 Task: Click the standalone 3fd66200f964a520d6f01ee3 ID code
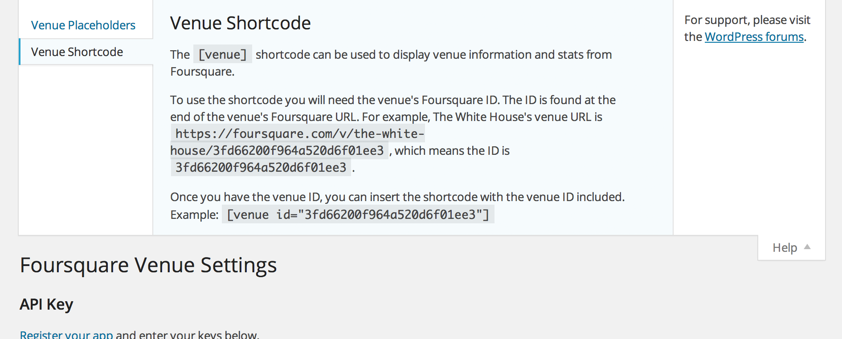coord(261,167)
